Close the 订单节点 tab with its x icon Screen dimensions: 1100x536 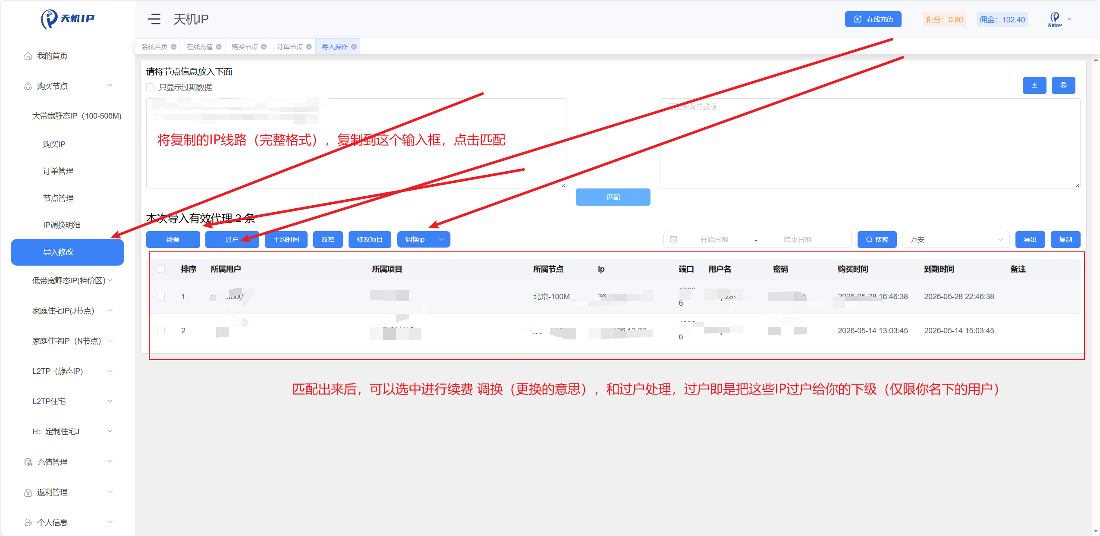309,47
